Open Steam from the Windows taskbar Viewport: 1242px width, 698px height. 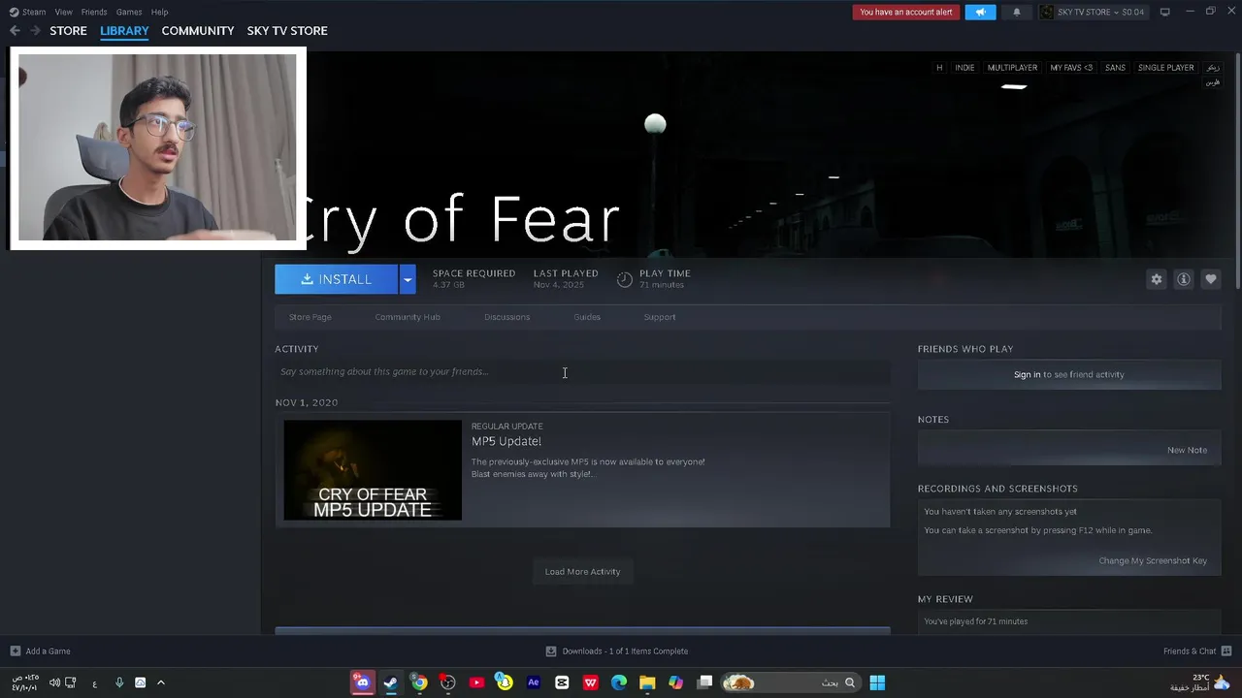pos(390,682)
